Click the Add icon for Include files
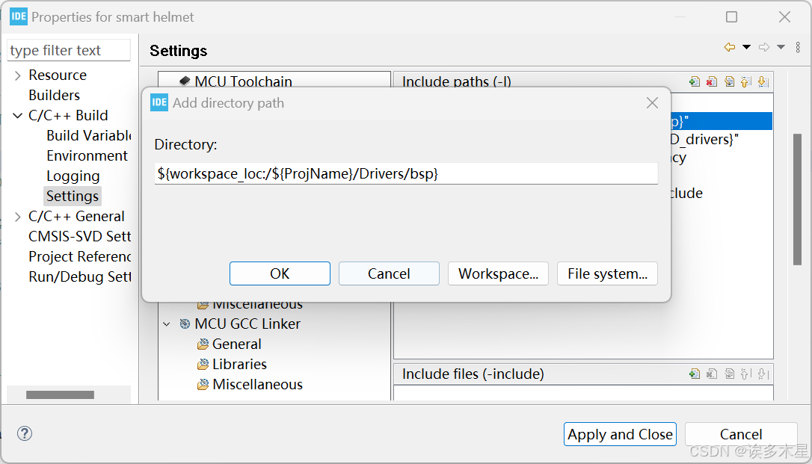 tap(695, 374)
